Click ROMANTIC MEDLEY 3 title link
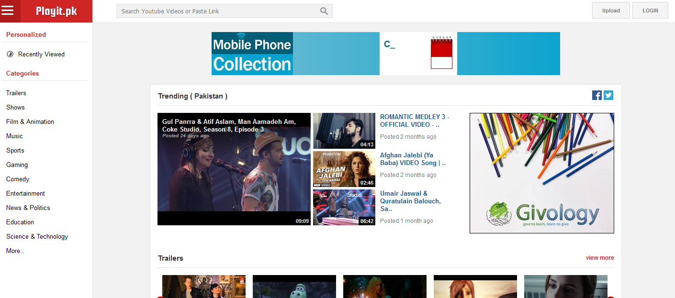This screenshot has height=298, width=675. (415, 121)
